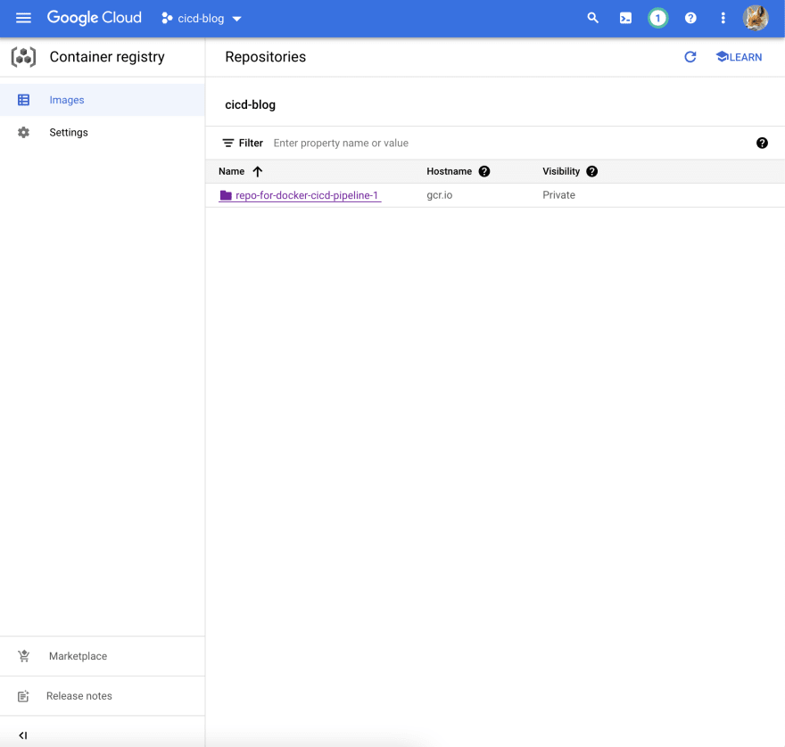
Task: Show Visibility column help tooltip
Action: pyautogui.click(x=591, y=172)
